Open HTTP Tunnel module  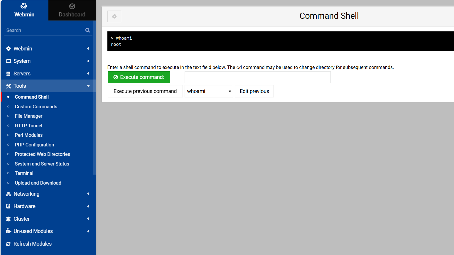28,126
